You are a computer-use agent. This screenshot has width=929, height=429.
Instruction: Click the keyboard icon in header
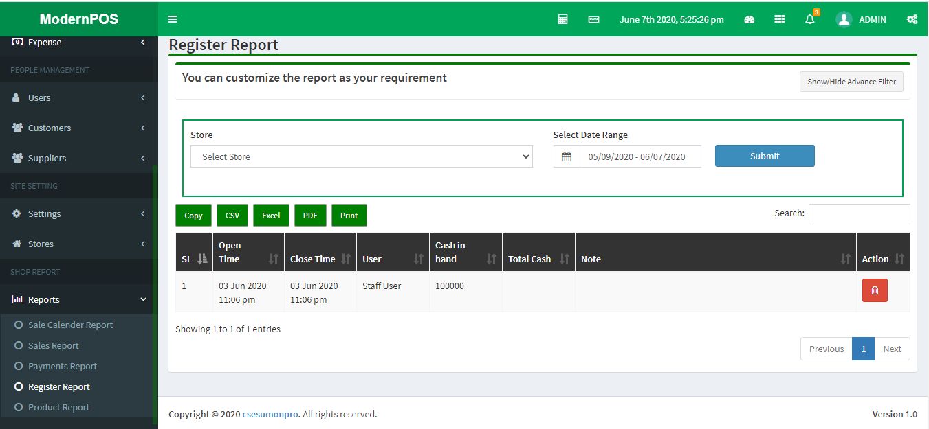tap(594, 20)
